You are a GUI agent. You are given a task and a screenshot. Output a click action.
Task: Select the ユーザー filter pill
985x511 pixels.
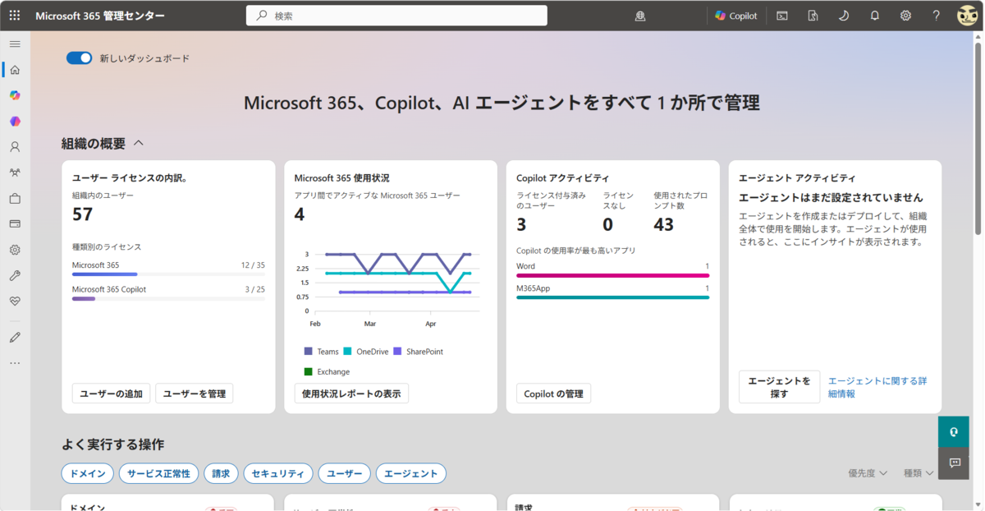344,473
